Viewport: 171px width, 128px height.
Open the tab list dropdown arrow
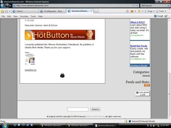click(x=10, y=11)
